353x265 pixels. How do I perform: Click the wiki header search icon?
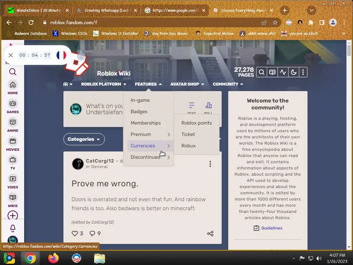[261, 72]
